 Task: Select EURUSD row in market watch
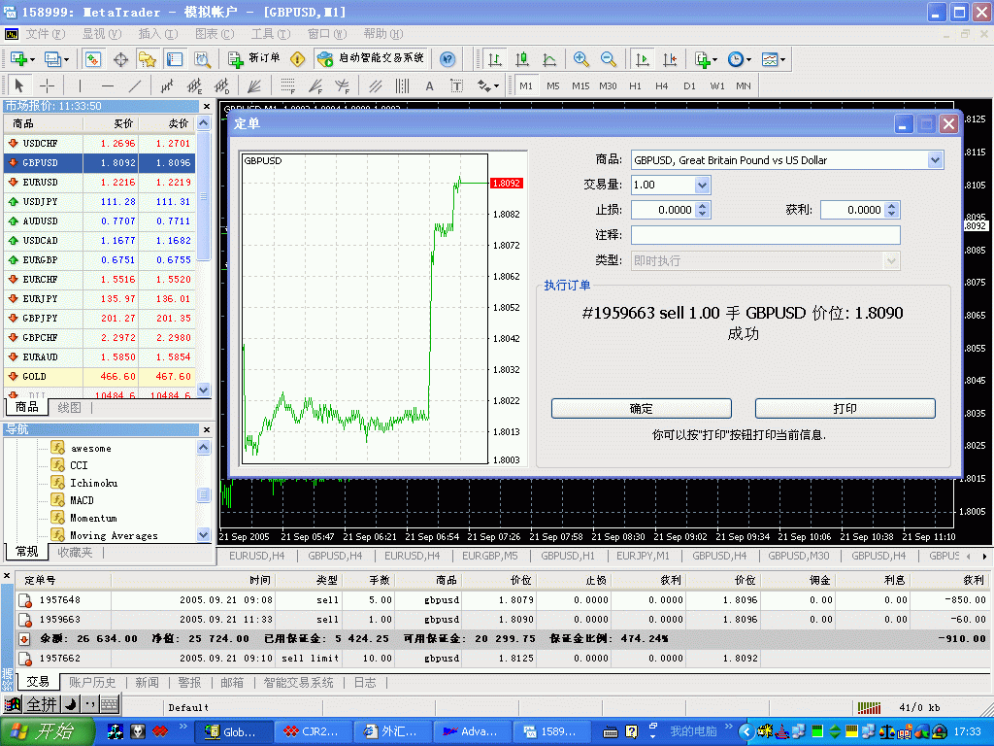coord(40,183)
